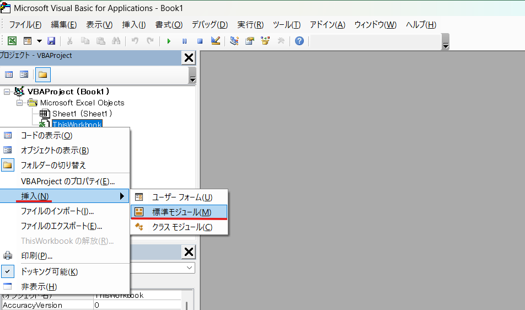This screenshot has height=310, width=525.
Task: Open Visual Basic Help question mark icon
Action: pyautogui.click(x=299, y=41)
